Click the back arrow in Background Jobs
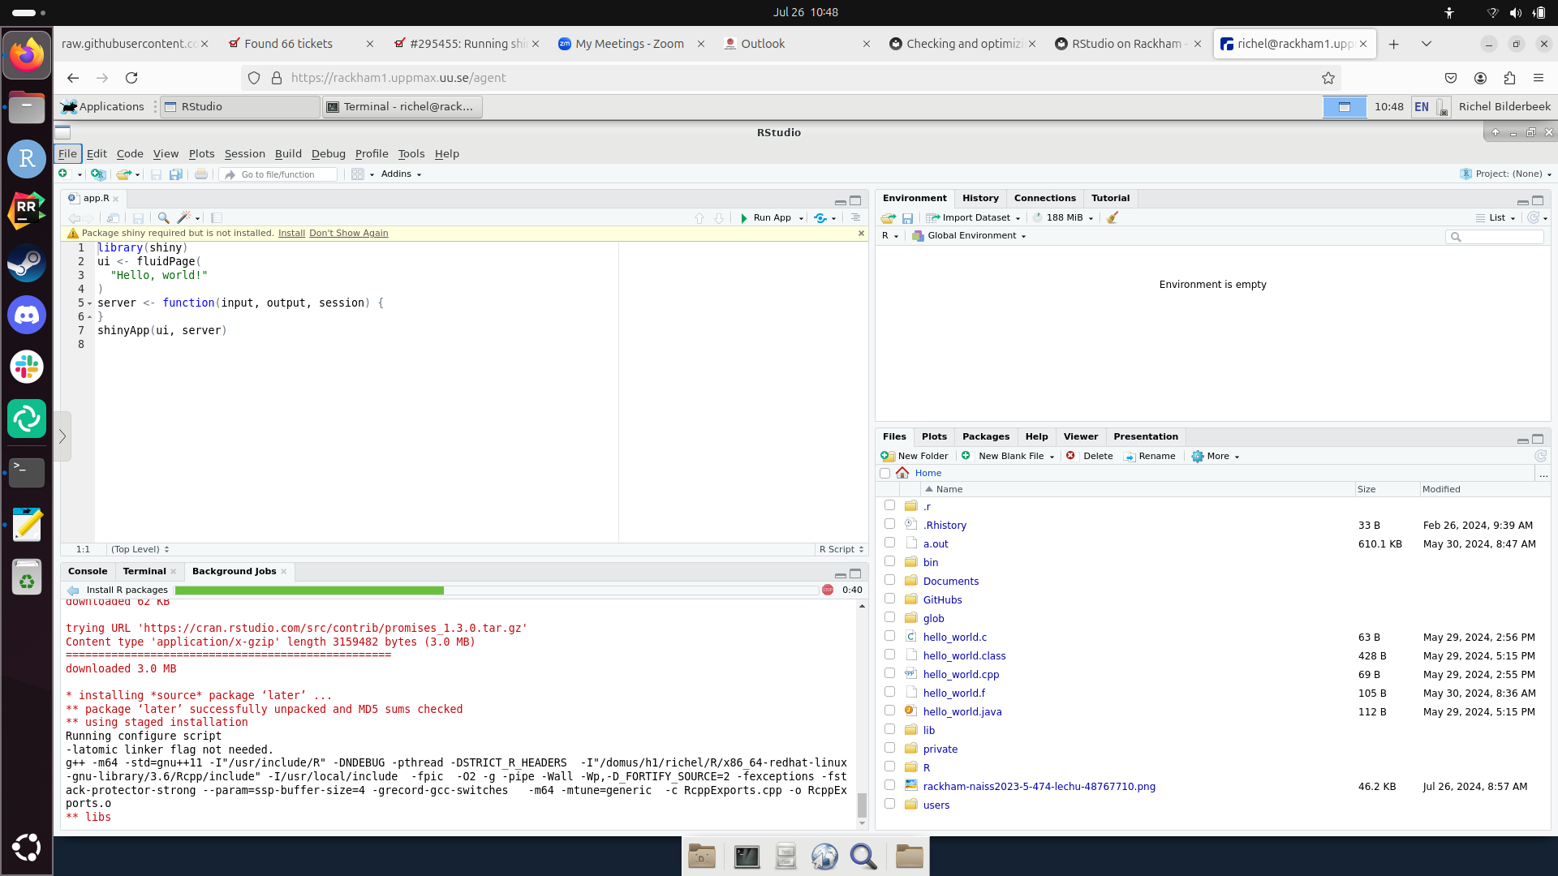The width and height of the screenshot is (1558, 876). coord(73,590)
